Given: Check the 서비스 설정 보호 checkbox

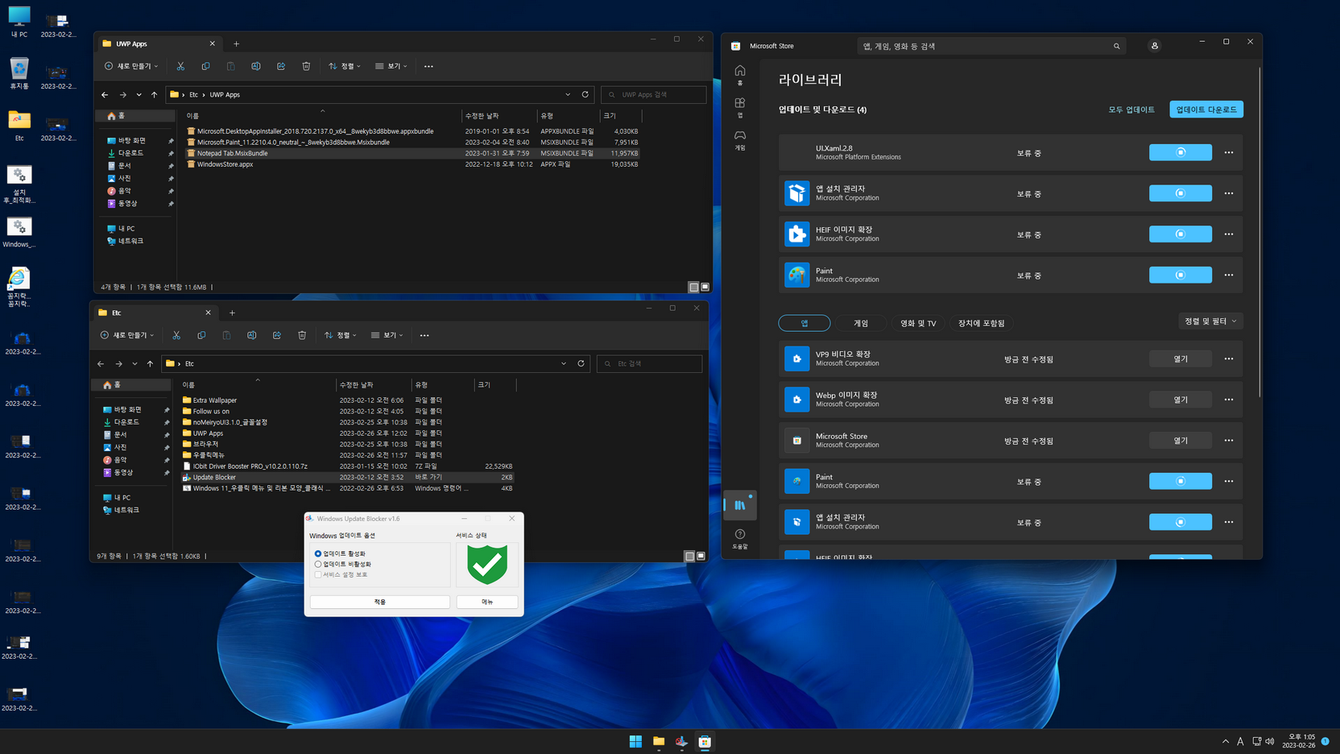Looking at the screenshot, I should [x=318, y=574].
